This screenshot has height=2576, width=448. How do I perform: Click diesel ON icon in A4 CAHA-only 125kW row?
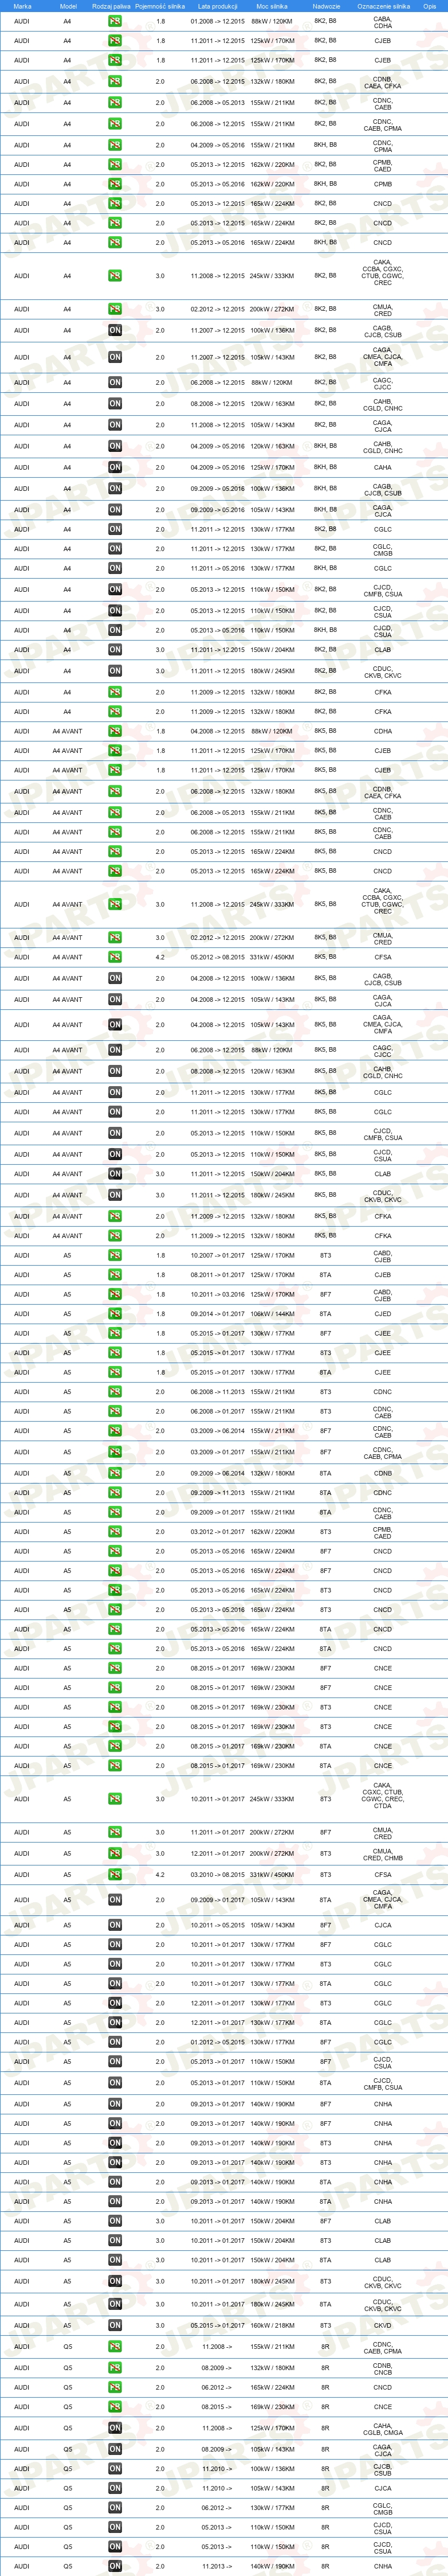pos(115,467)
